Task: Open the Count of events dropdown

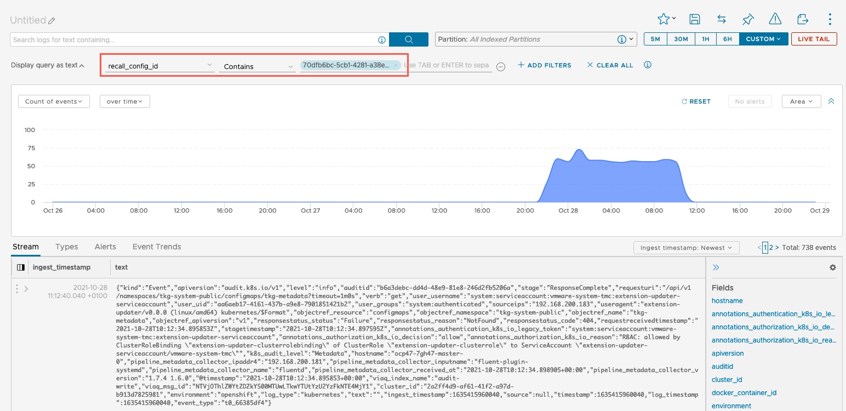Action: [x=54, y=101]
